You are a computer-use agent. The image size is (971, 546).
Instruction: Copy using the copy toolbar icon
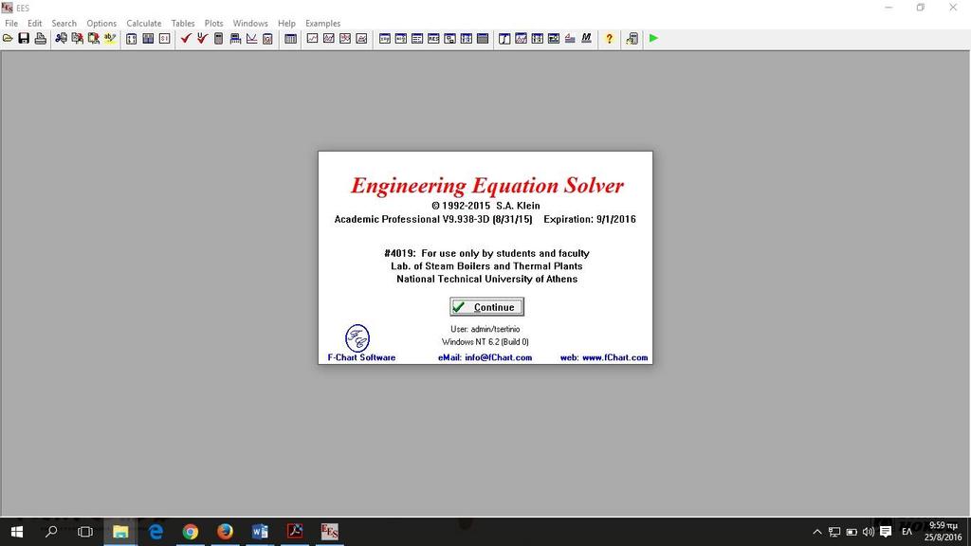(x=77, y=38)
